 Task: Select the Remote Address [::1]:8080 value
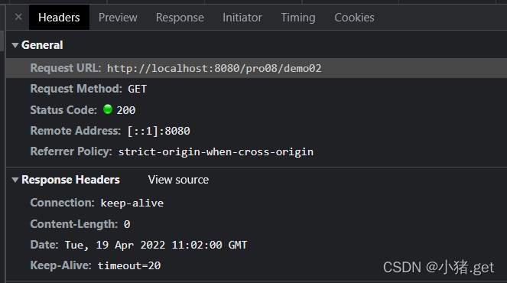pos(159,131)
